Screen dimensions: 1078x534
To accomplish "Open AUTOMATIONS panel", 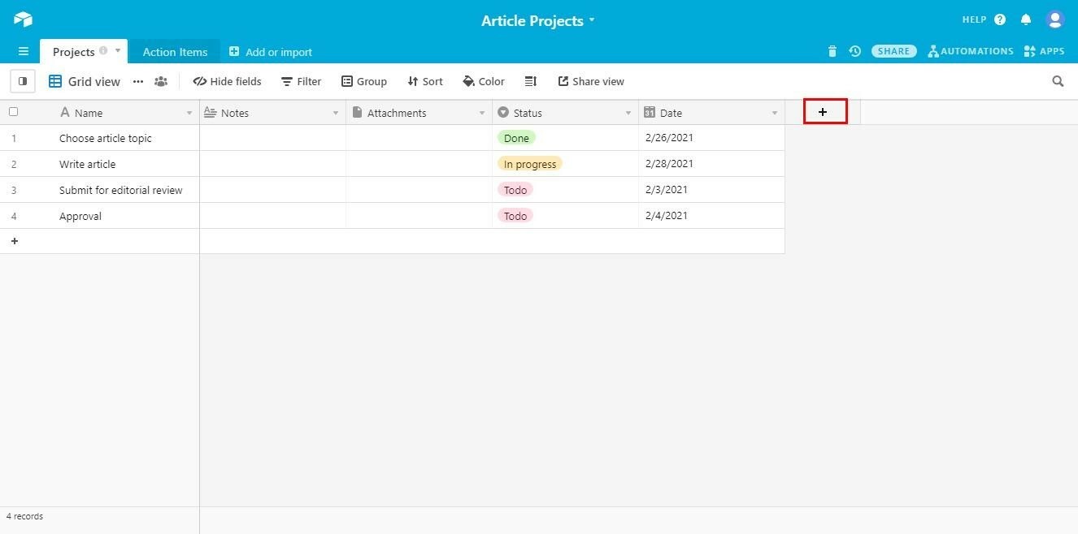I will 971,51.
